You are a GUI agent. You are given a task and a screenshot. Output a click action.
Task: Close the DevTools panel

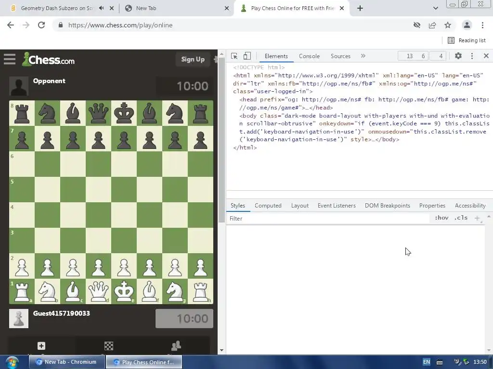(x=486, y=56)
